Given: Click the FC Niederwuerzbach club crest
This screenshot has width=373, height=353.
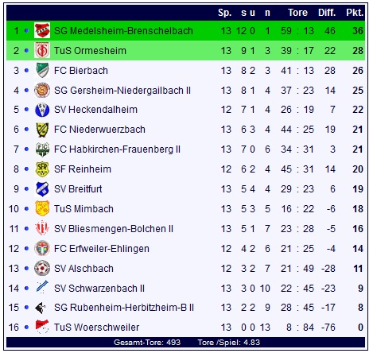Looking at the screenshot, I should (42, 130).
